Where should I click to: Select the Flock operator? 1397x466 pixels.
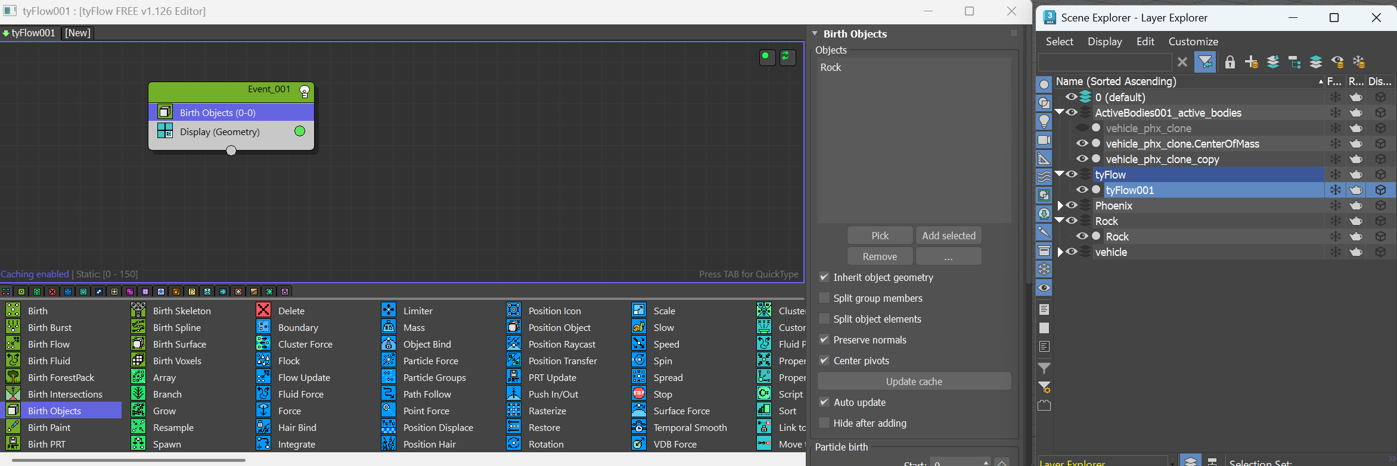click(x=288, y=361)
